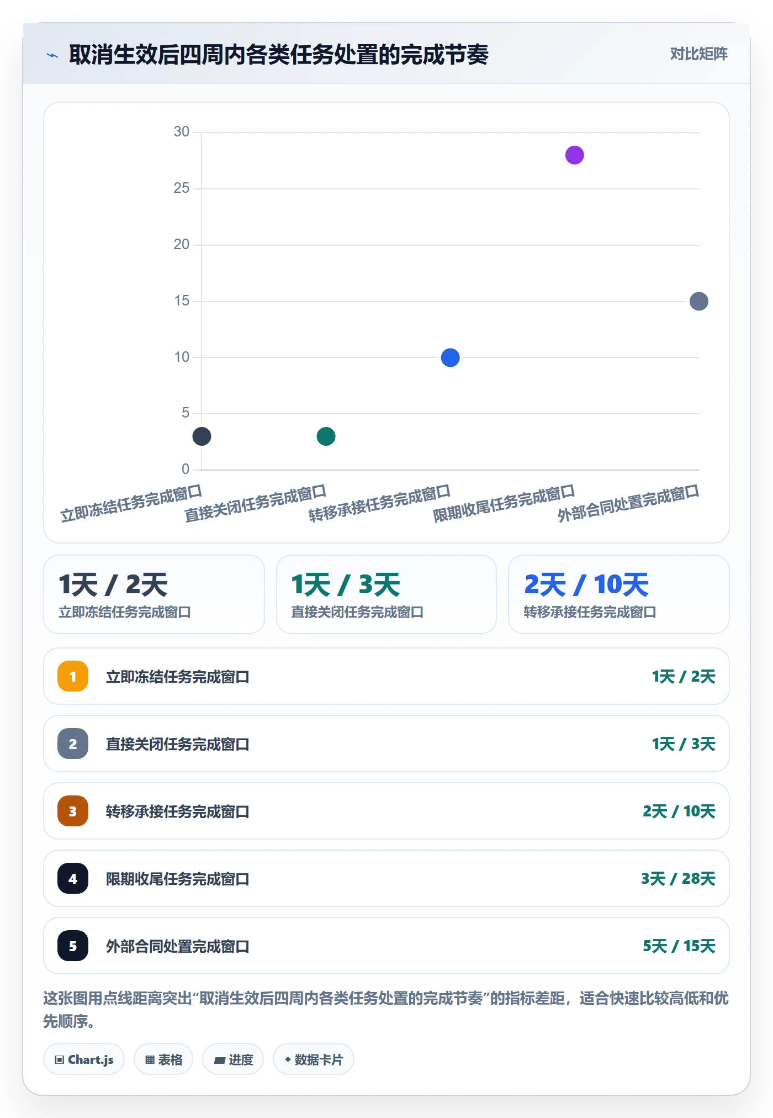Image resolution: width=773 pixels, height=1118 pixels.
Task: Select the 表格 tag chip
Action: (x=163, y=1059)
